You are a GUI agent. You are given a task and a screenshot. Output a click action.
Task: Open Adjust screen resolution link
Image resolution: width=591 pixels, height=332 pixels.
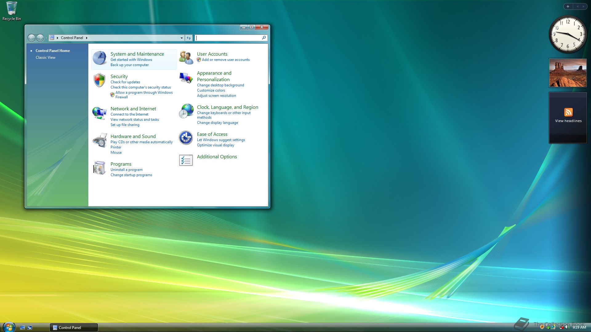click(x=216, y=96)
